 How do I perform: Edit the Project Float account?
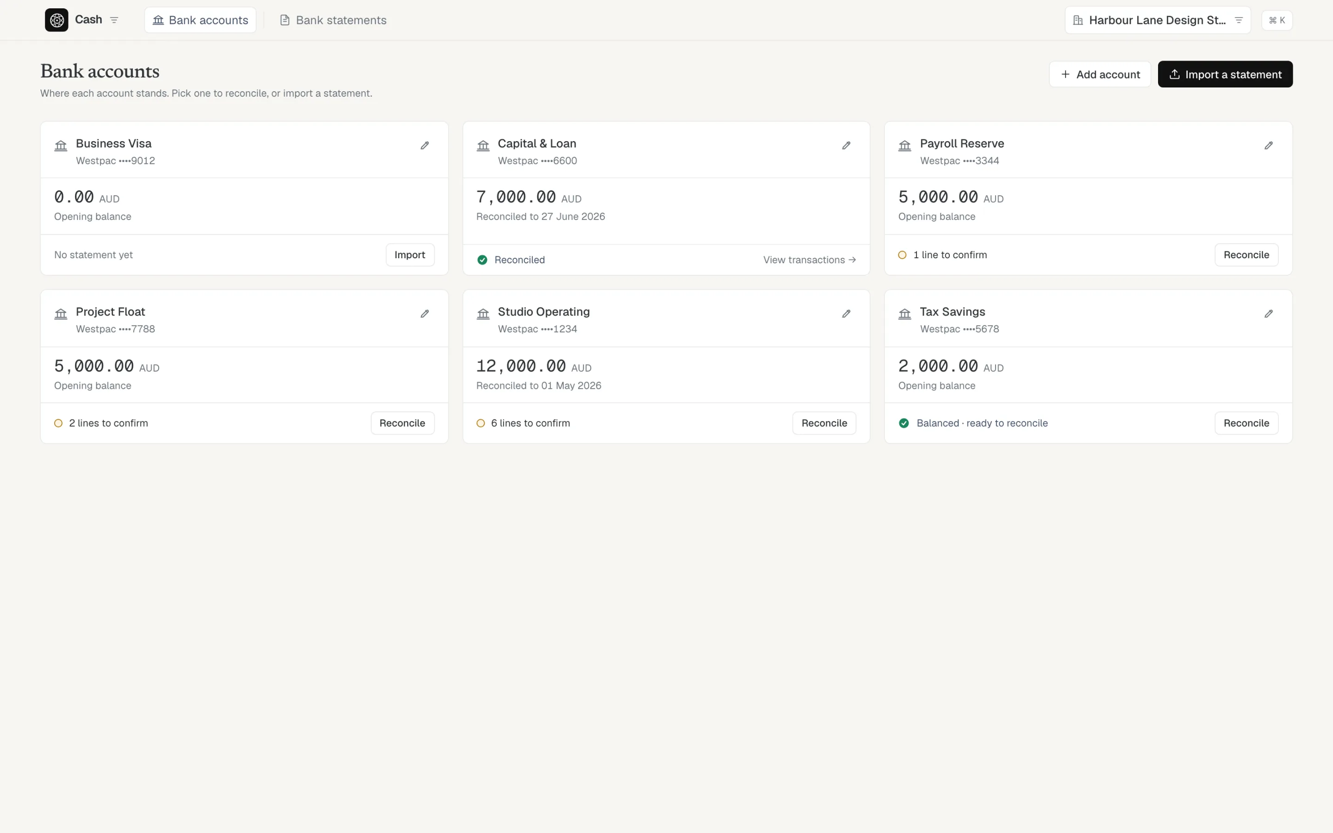point(425,313)
